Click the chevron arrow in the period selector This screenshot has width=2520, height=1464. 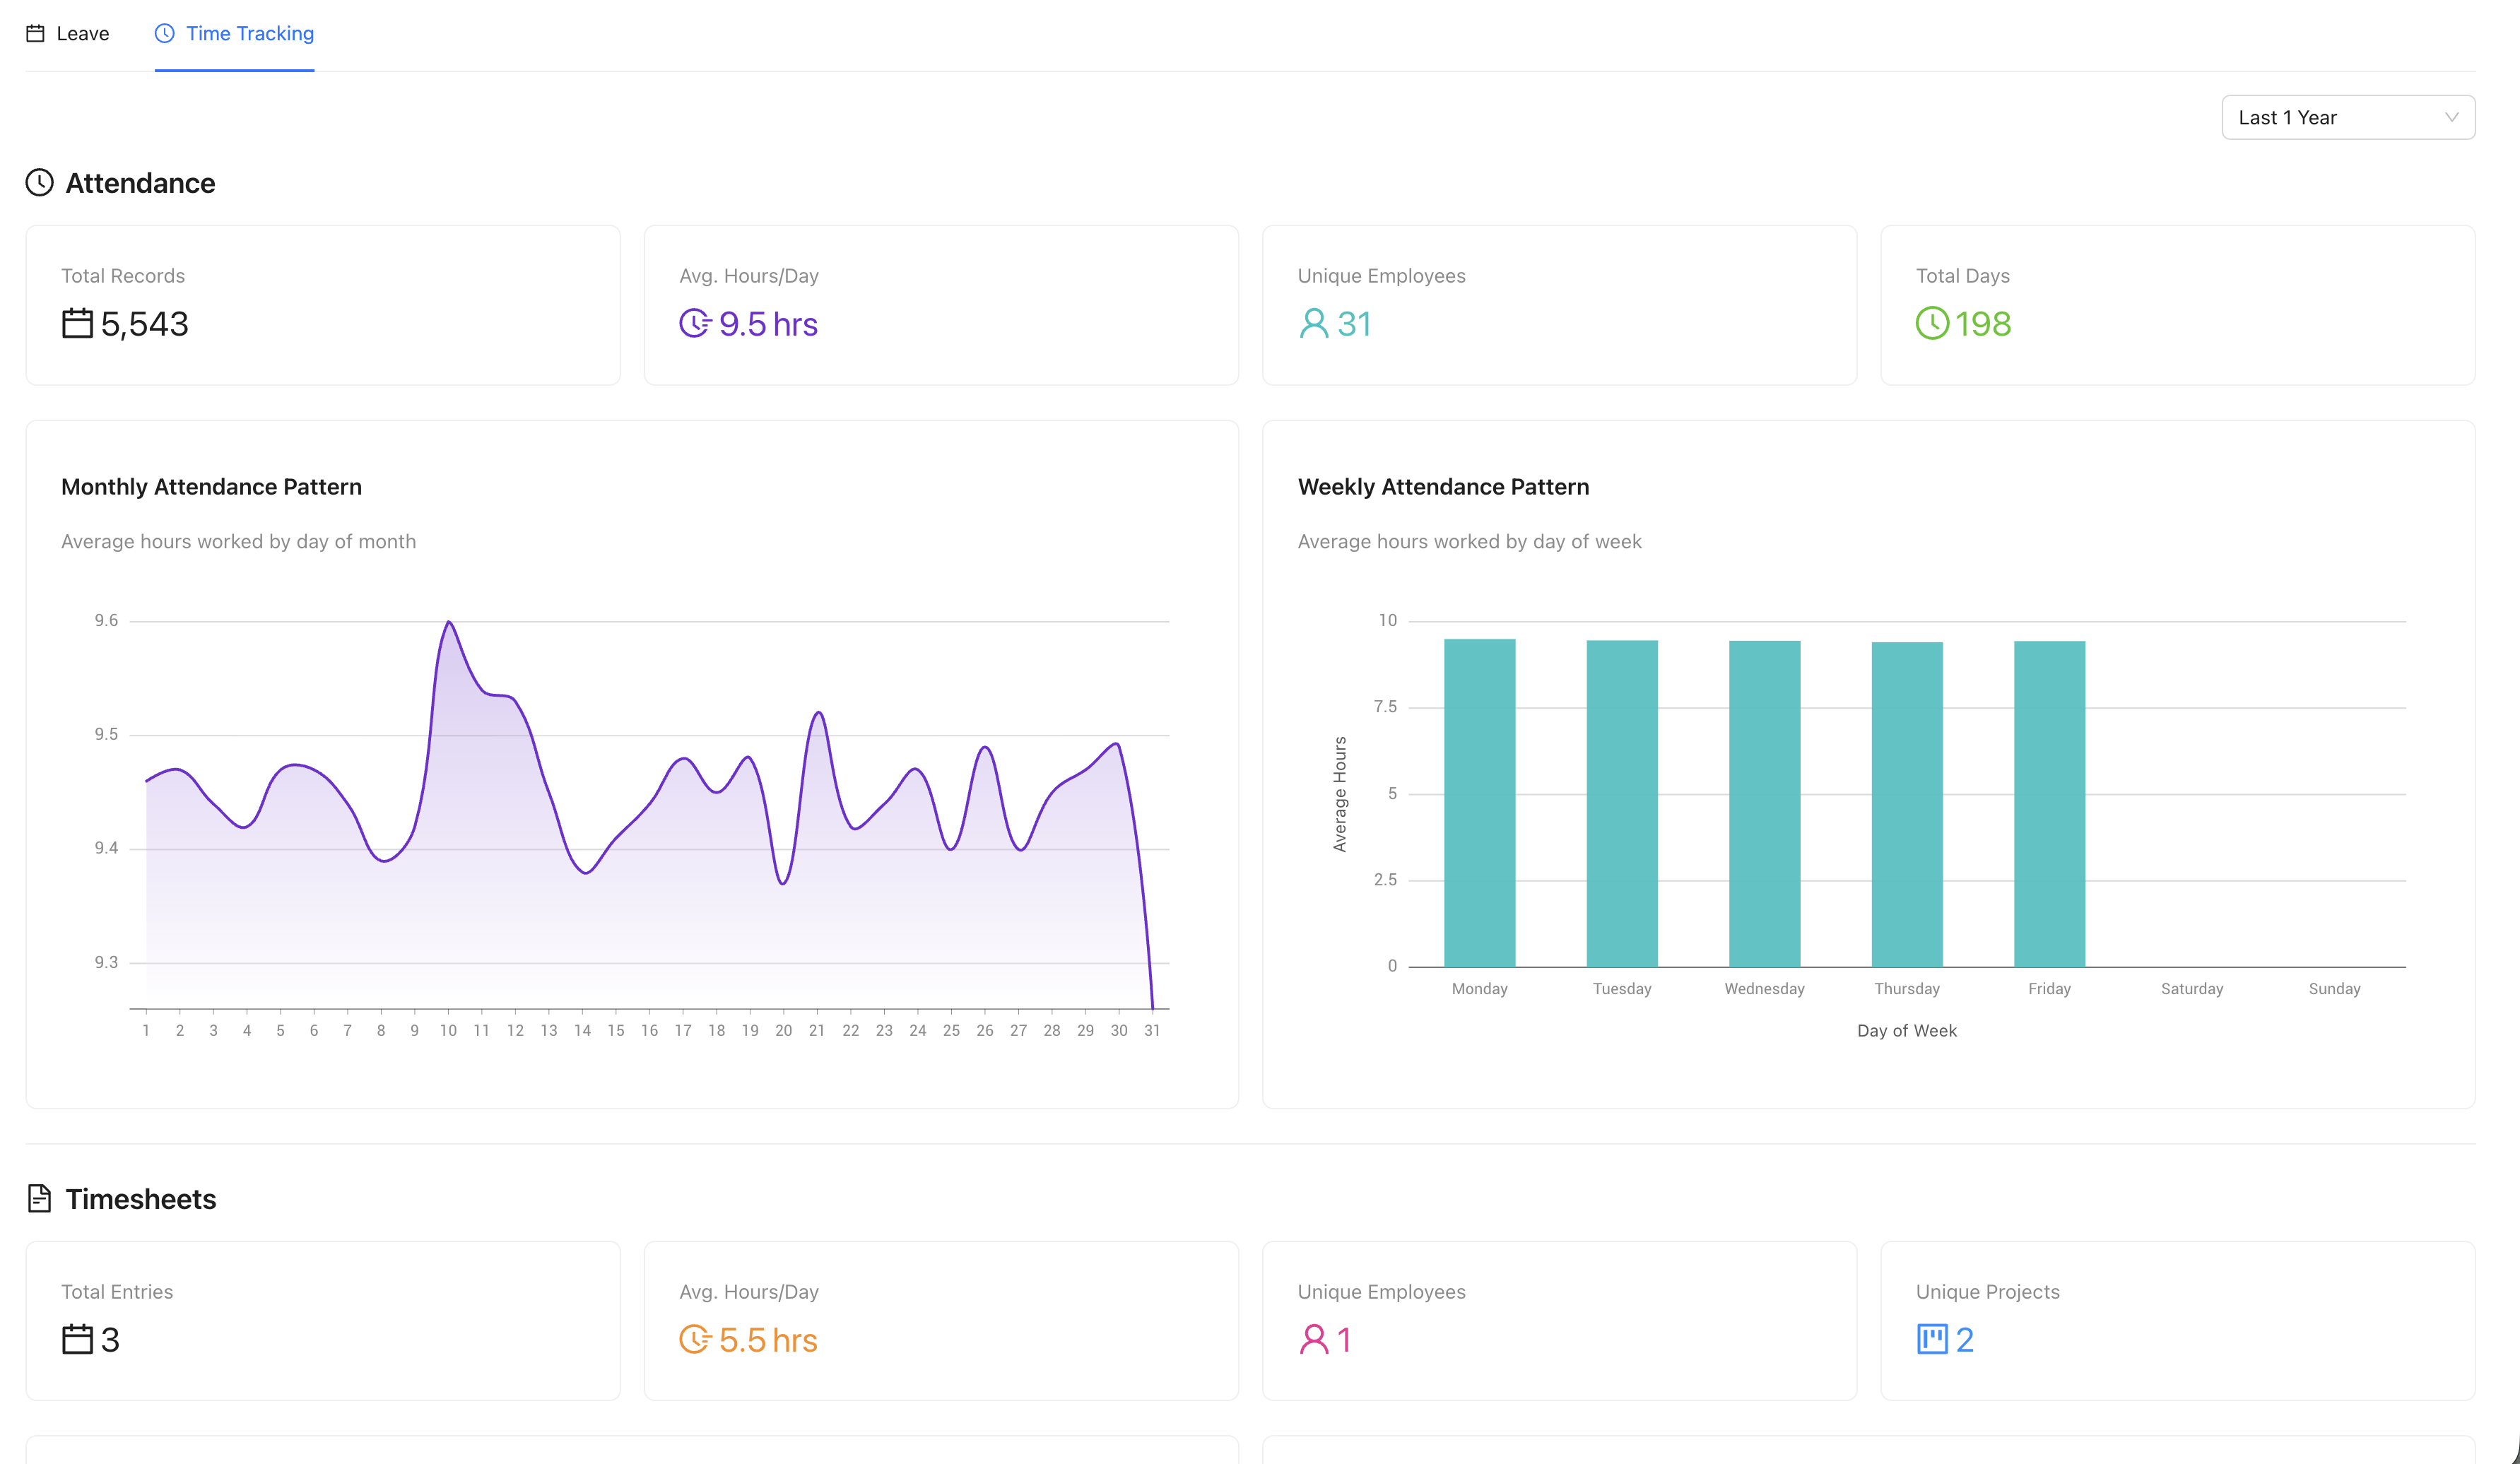pos(2451,118)
